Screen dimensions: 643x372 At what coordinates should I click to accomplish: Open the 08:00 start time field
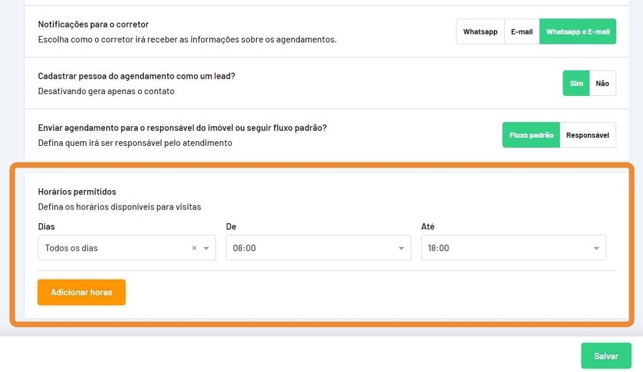point(310,249)
